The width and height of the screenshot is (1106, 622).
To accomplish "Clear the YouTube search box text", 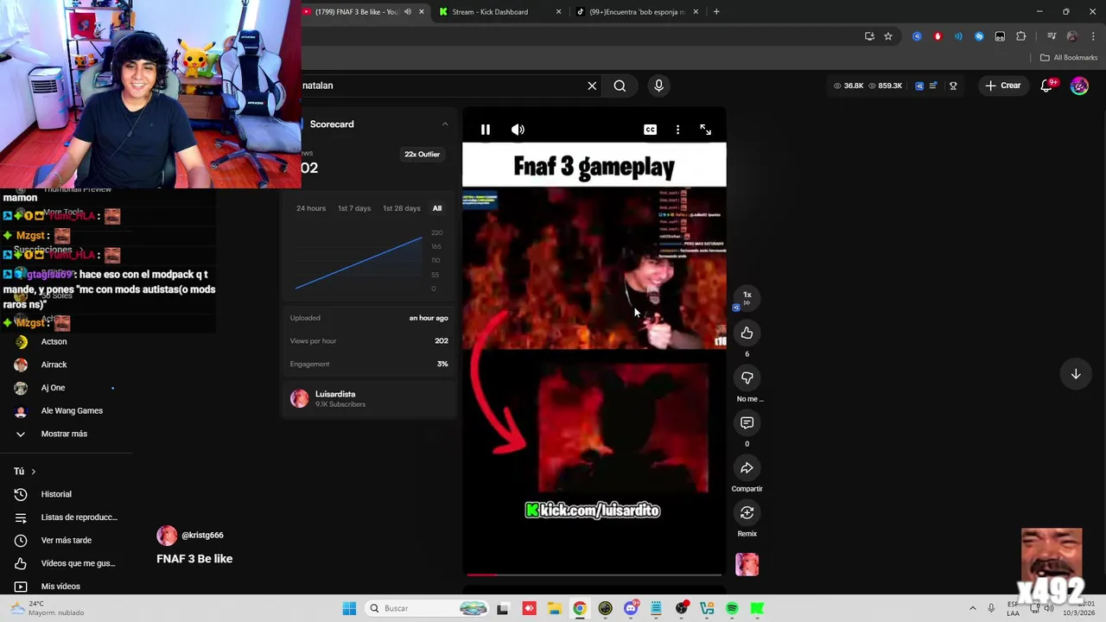I will pyautogui.click(x=592, y=86).
